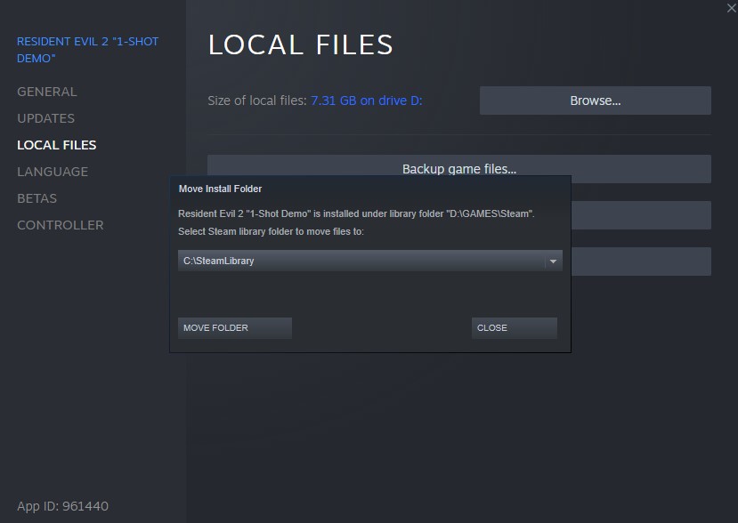The image size is (738, 523).
Task: Click the Move Install Folder dialog title
Action: (x=220, y=189)
